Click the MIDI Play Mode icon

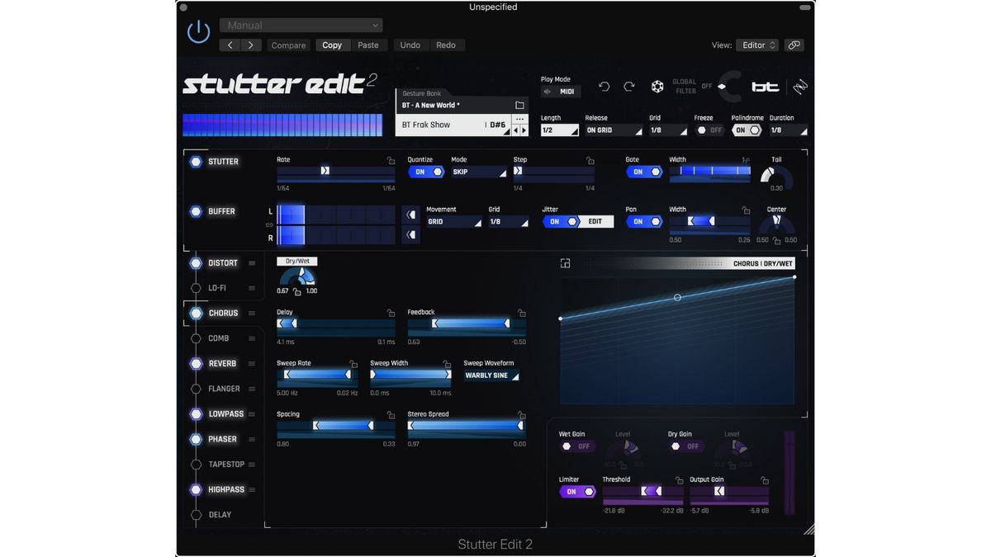click(x=562, y=91)
